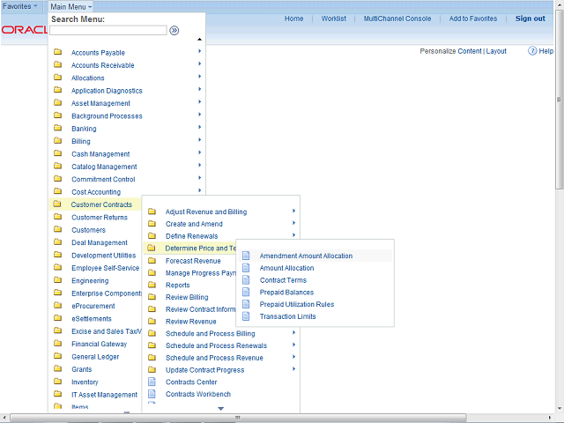Expand the Define Renewals submenu arrow
This screenshot has height=423, width=564.
[x=293, y=235]
